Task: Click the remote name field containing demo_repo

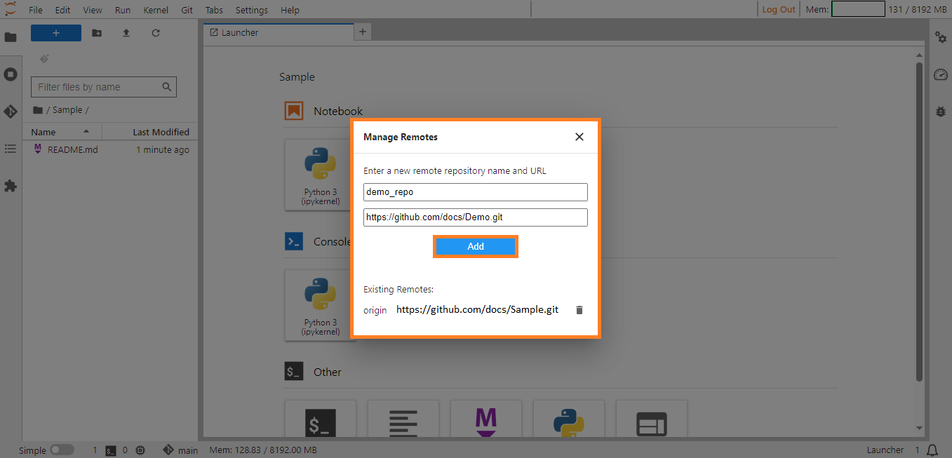Action: [x=476, y=192]
